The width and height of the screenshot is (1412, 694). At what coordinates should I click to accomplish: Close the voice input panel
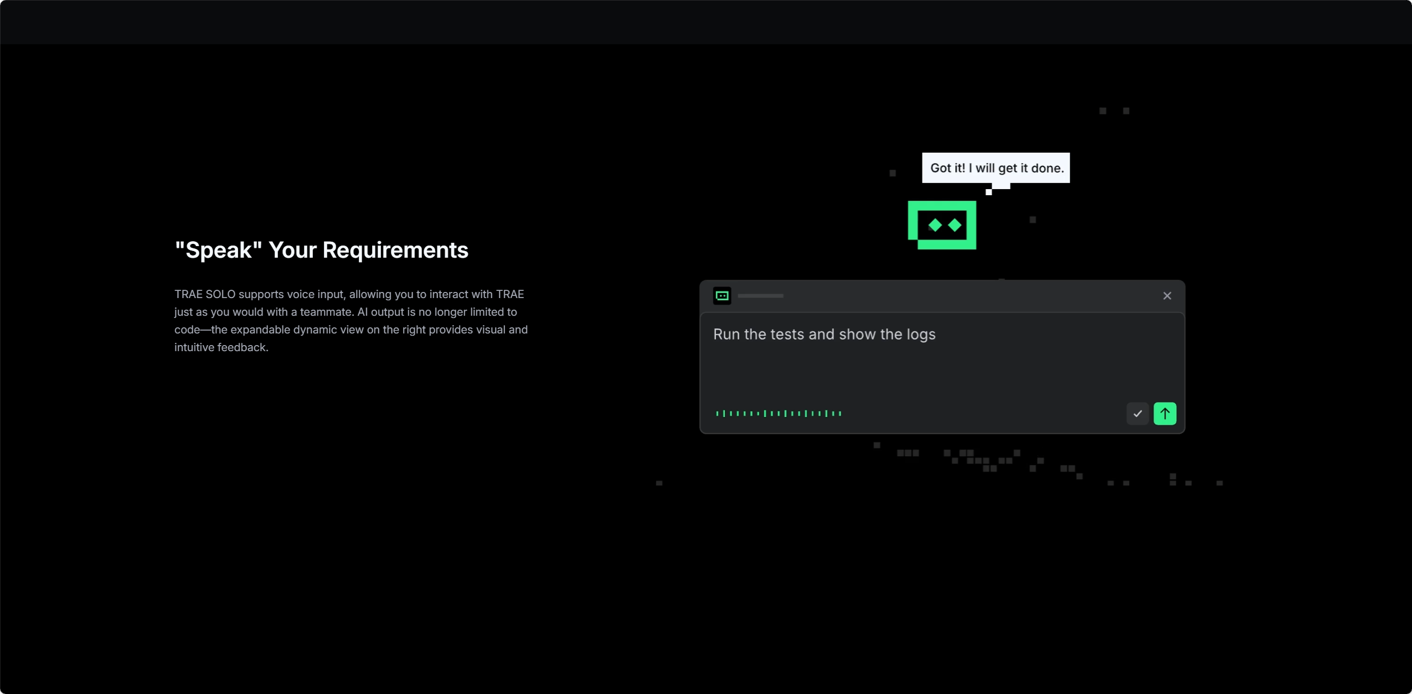(x=1167, y=296)
